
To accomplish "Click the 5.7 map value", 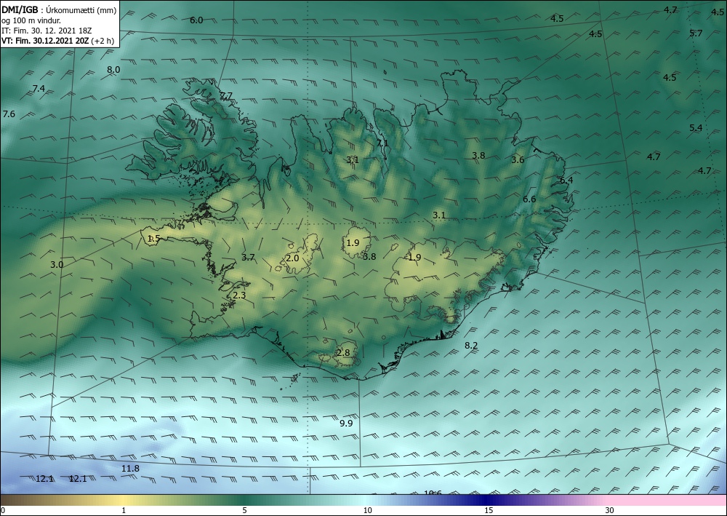I will tap(696, 33).
